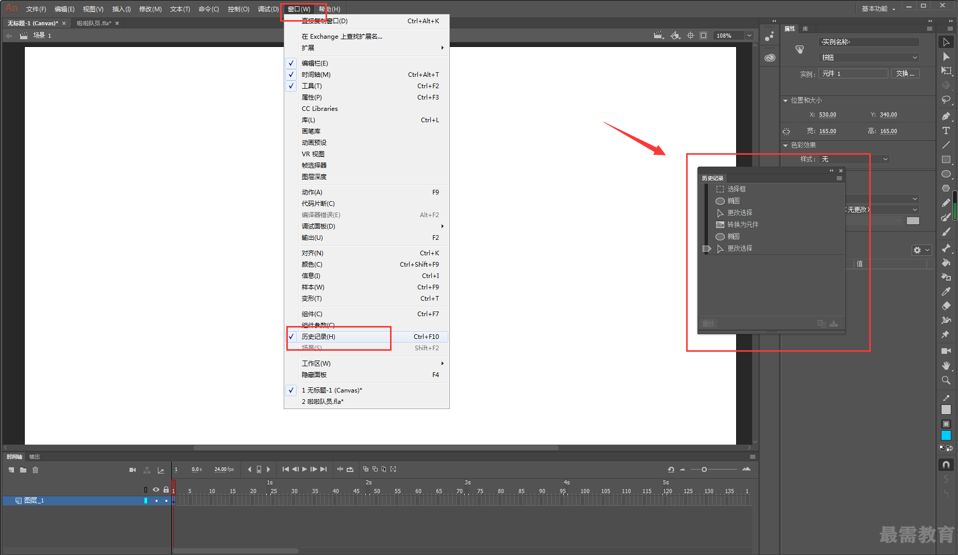Select the Zoom magnifier tool

coord(946,380)
